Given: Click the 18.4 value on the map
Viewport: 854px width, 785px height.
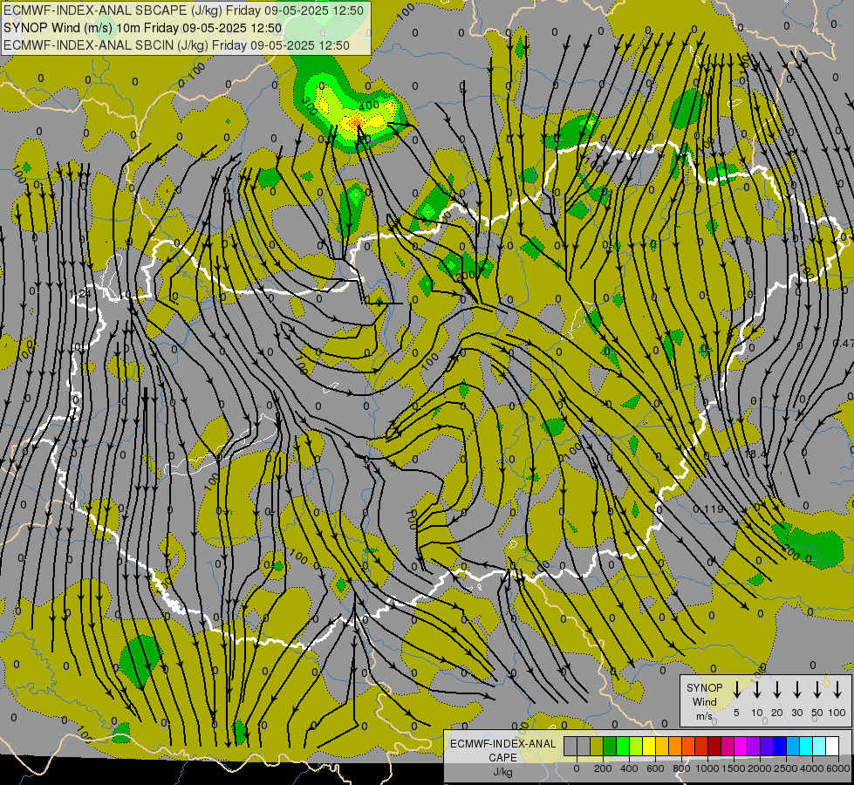Looking at the screenshot, I should coord(755,454).
